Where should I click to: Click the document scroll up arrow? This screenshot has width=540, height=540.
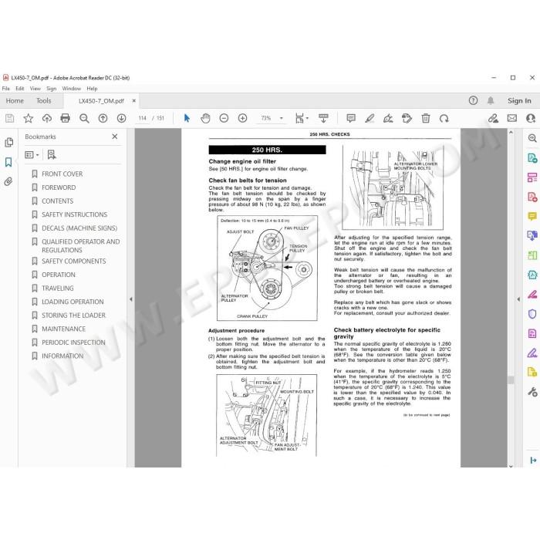pos(511,132)
